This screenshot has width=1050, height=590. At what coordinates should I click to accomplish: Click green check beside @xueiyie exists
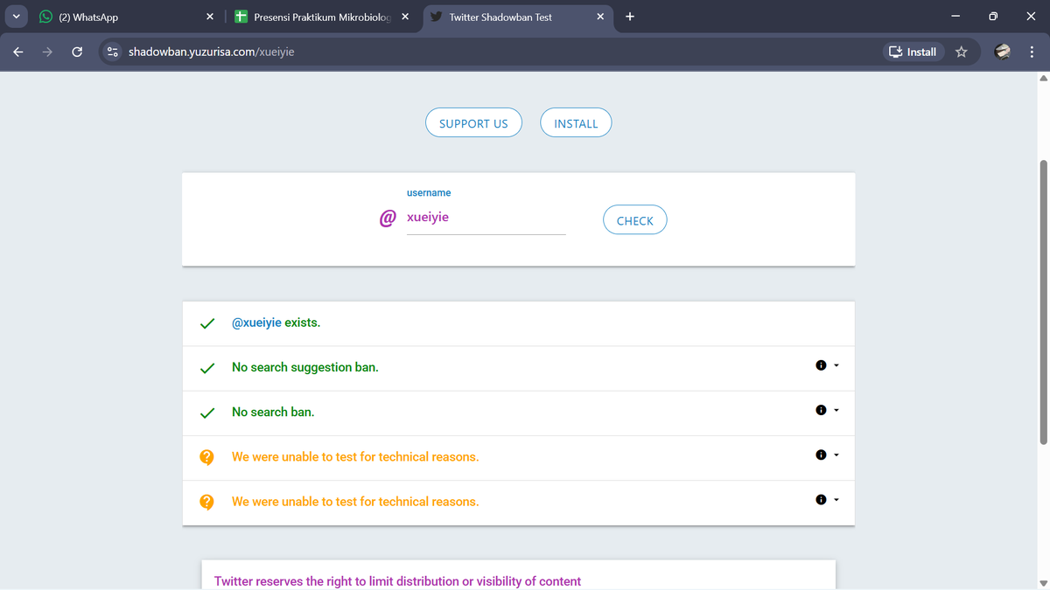(207, 323)
